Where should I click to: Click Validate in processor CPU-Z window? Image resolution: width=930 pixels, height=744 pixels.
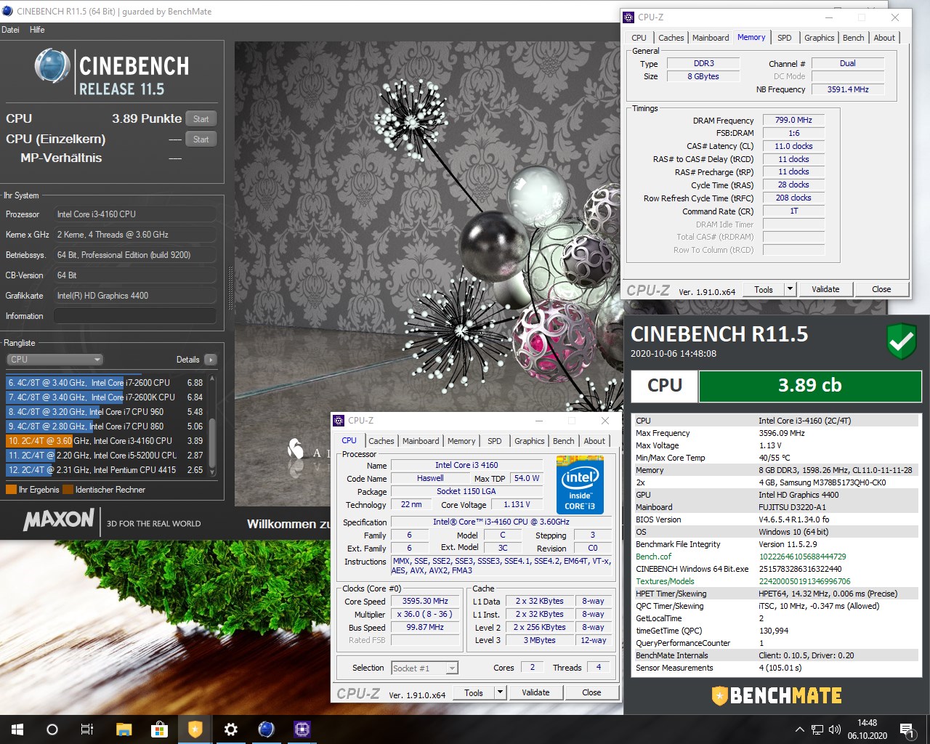(535, 692)
